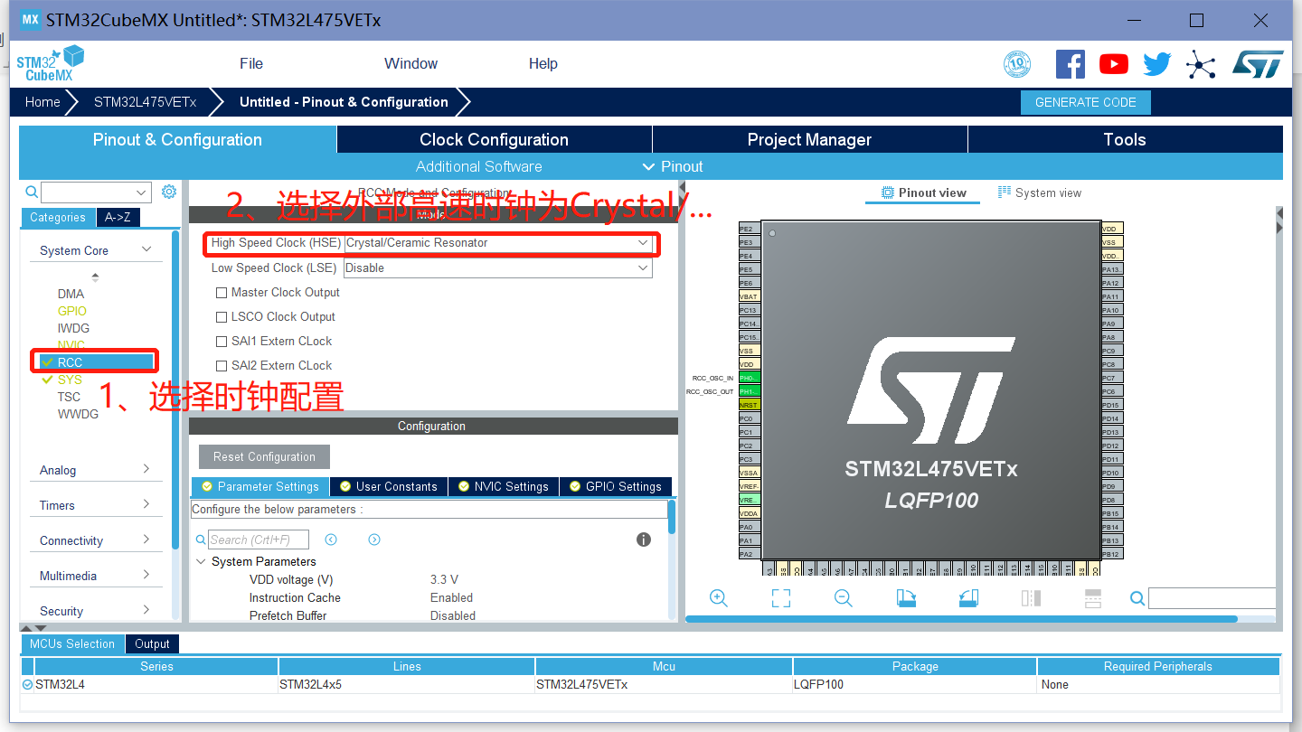This screenshot has height=732, width=1302.
Task: Click the parameter Search (Ctrl+F) field
Action: tap(259, 540)
